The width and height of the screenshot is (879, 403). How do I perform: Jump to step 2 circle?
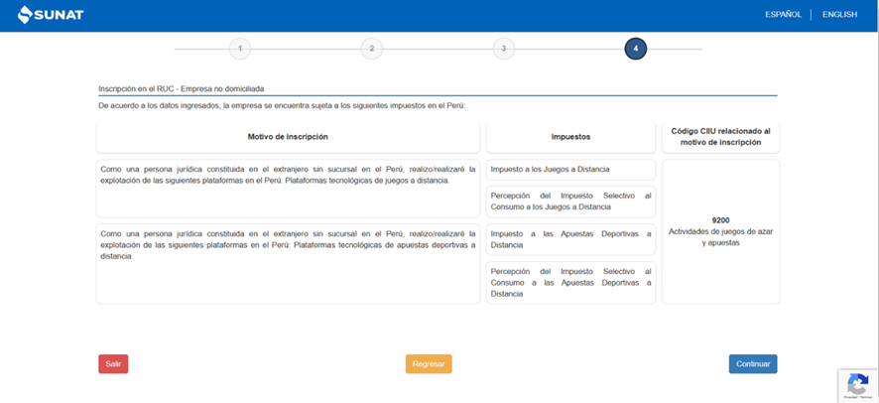pos(371,49)
